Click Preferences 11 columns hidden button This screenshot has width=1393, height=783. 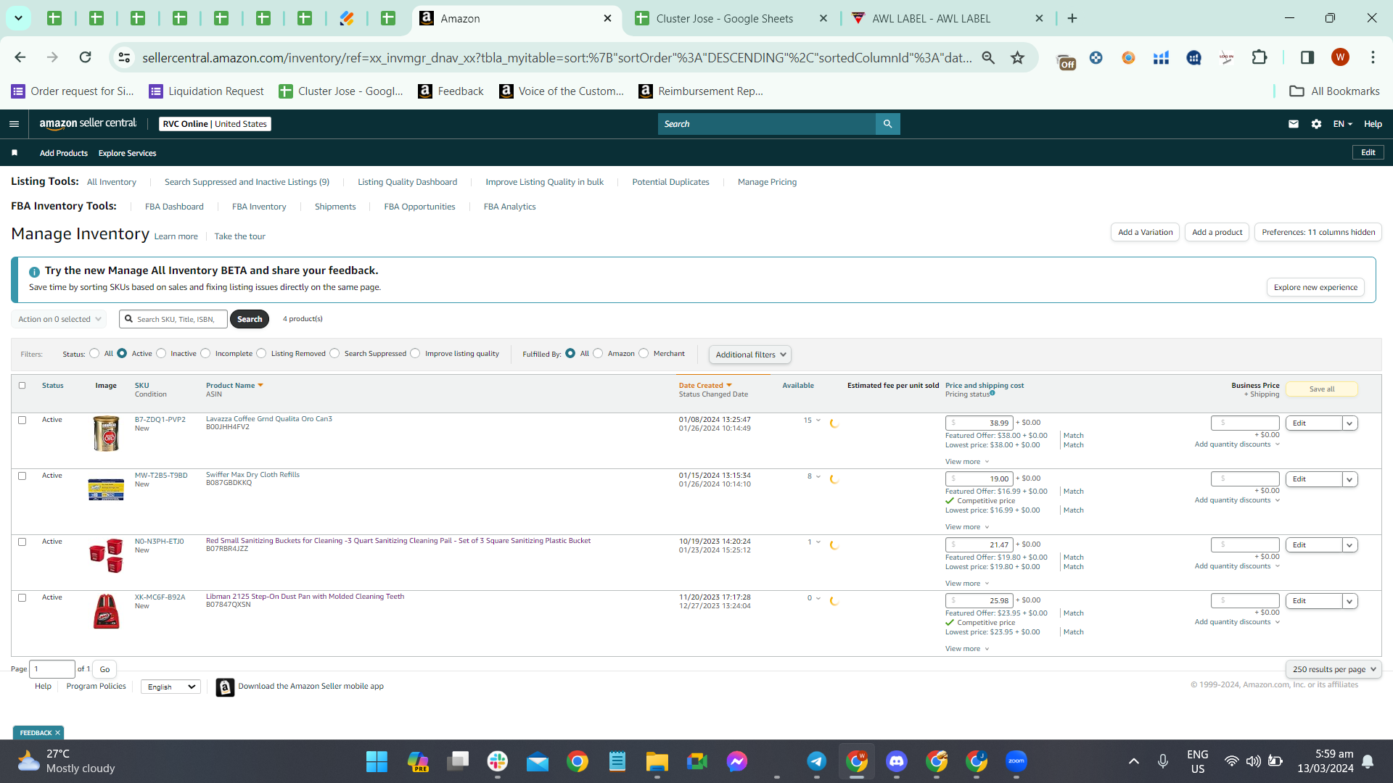1318,232
